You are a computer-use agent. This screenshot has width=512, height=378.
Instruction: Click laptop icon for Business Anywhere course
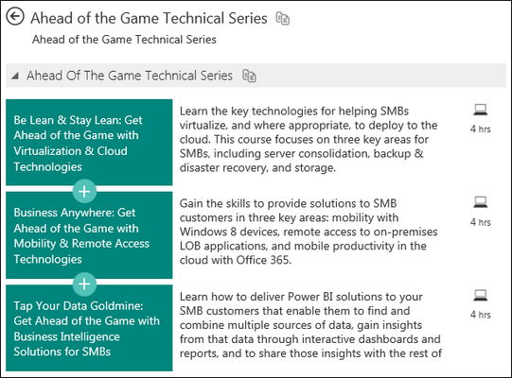coord(481,202)
